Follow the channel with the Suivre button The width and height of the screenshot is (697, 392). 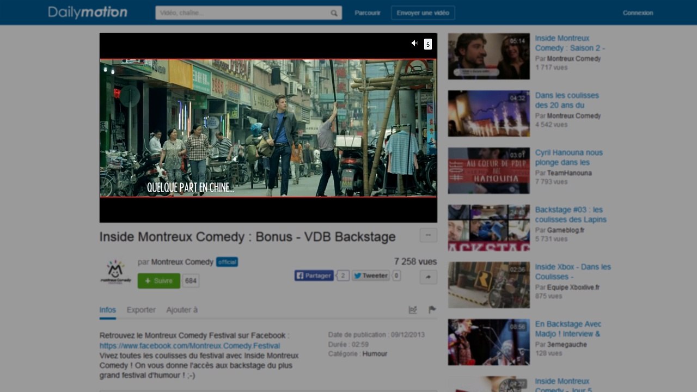159,281
